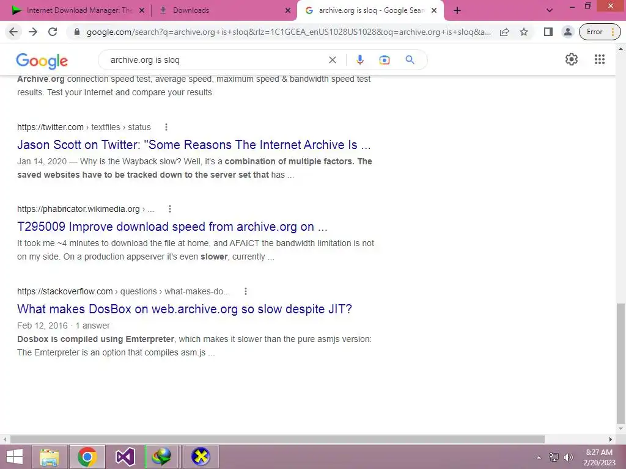Click the Error update button

pos(599,32)
